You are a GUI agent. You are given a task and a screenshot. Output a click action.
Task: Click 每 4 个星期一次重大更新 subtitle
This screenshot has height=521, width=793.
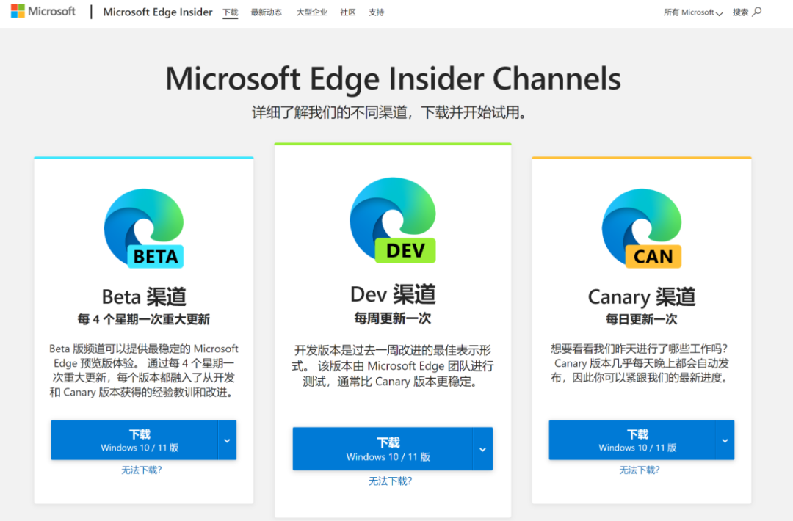tap(144, 319)
